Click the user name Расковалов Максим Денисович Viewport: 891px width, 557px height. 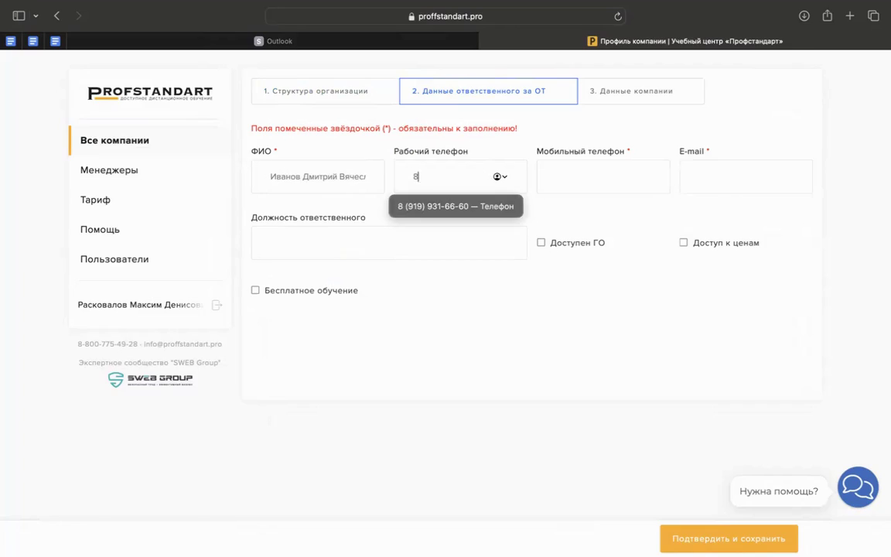pyautogui.click(x=140, y=305)
